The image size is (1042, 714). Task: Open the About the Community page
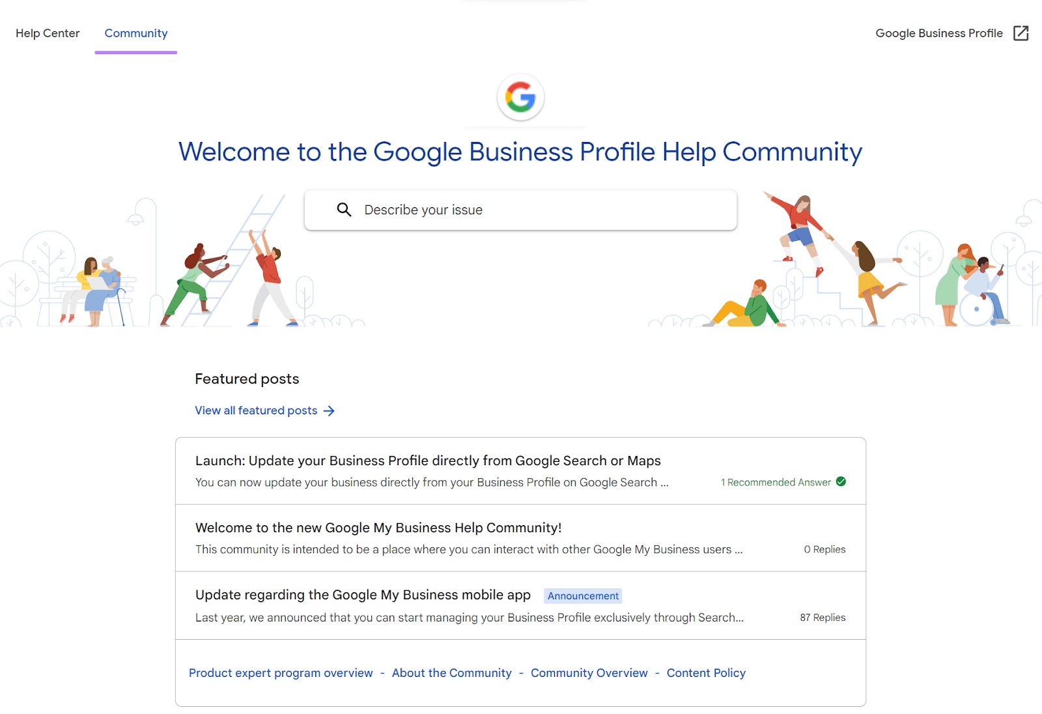[x=451, y=672]
